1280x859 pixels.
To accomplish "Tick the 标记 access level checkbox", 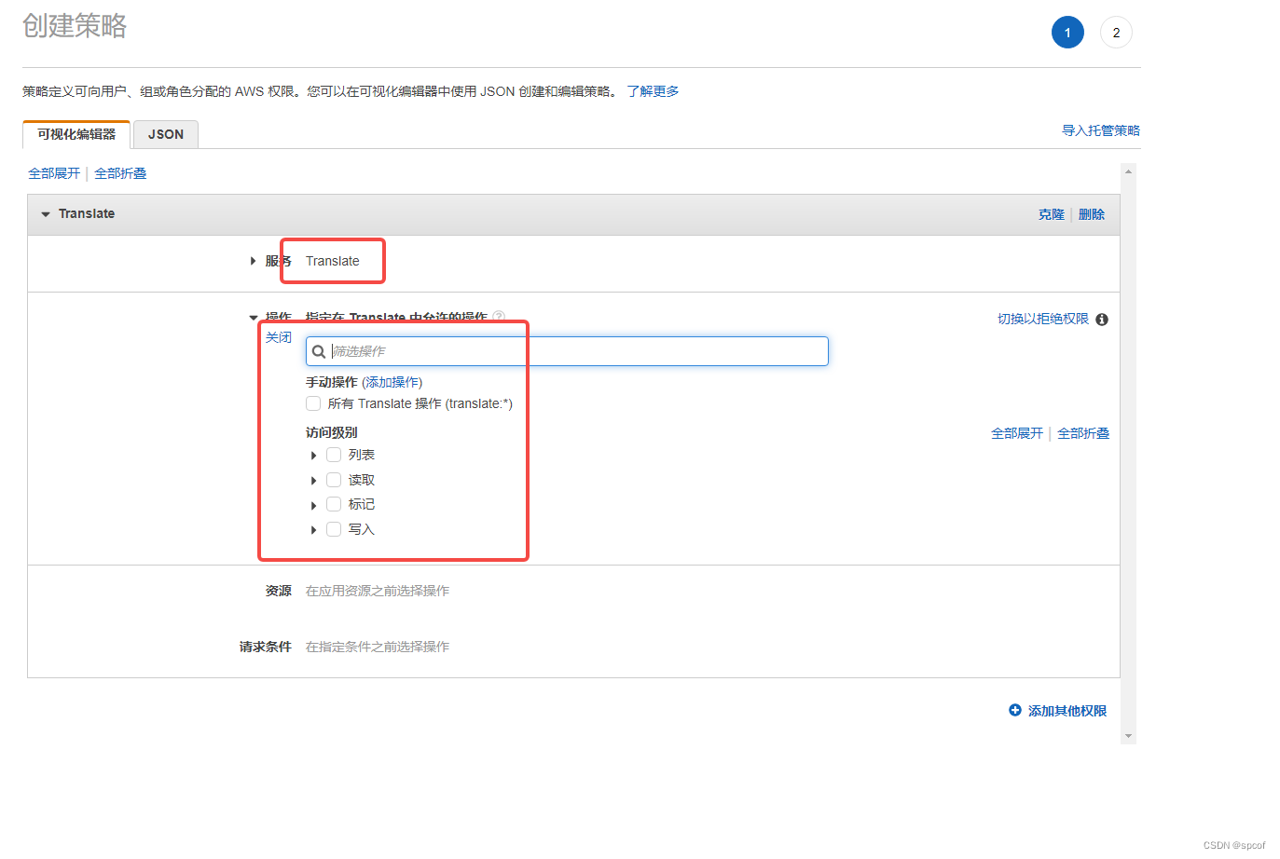I will click(x=334, y=504).
